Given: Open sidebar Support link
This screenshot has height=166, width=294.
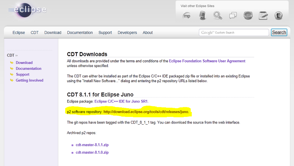Looking at the screenshot, I should coord(23,74).
